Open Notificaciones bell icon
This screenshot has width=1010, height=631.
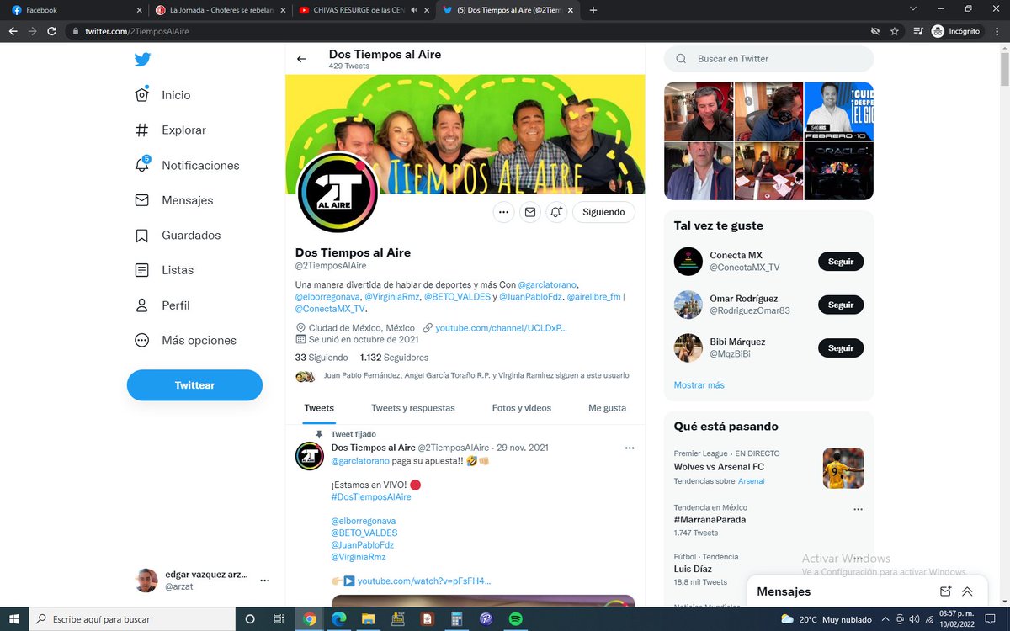click(x=141, y=165)
